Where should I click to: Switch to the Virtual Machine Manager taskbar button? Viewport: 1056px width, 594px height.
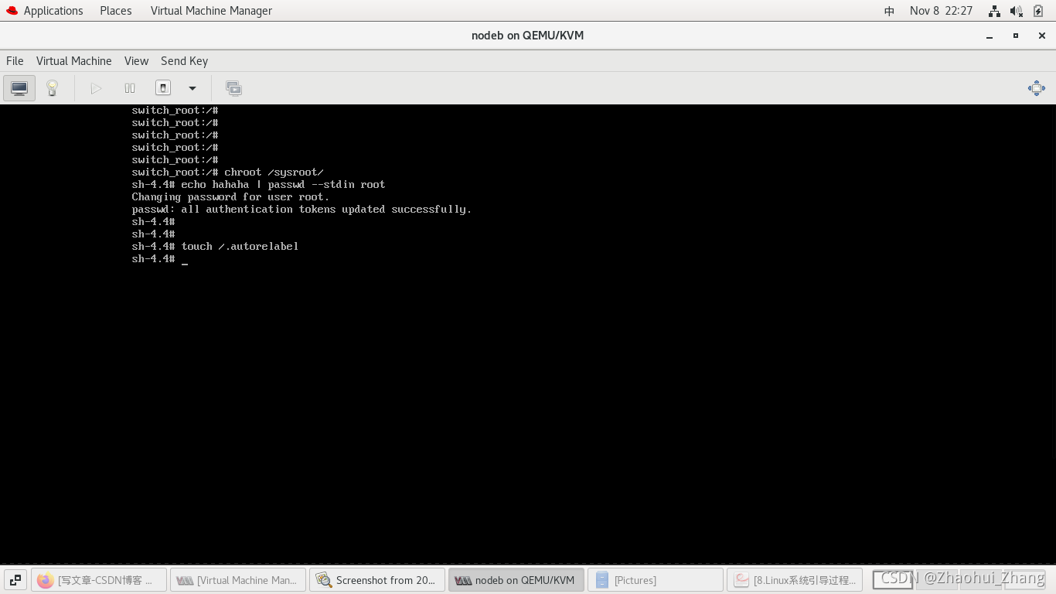237,579
